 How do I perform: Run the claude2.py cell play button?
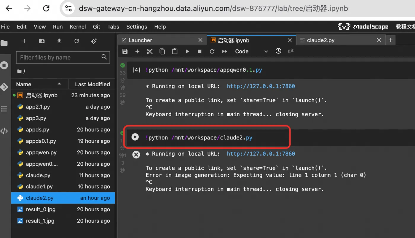pos(135,137)
